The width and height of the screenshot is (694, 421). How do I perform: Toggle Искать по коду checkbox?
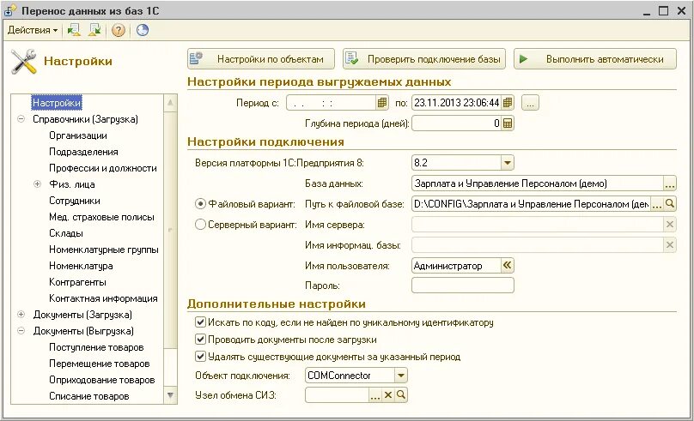(x=200, y=322)
